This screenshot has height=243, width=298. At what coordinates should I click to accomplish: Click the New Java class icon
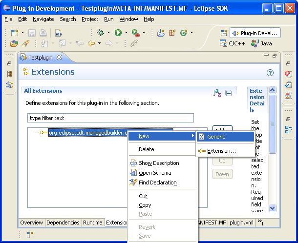tap(184, 33)
